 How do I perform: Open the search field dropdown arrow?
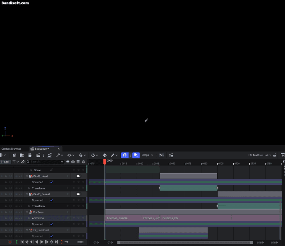62,162
